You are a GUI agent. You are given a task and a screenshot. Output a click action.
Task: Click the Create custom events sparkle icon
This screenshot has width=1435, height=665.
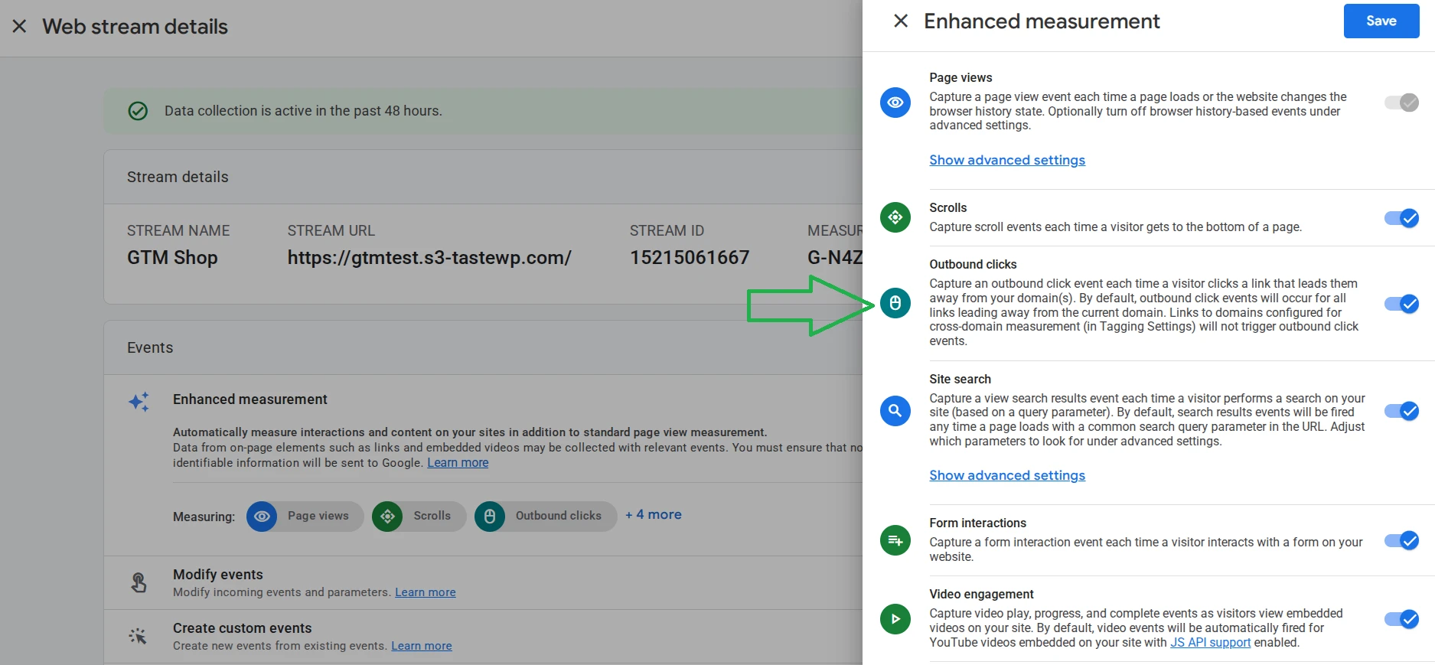point(138,636)
